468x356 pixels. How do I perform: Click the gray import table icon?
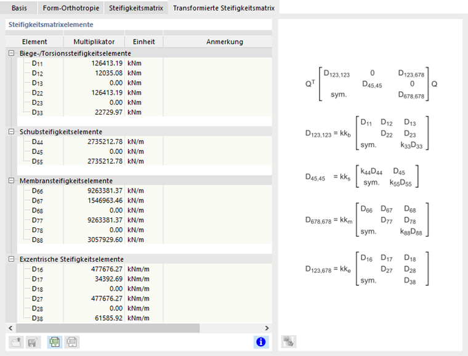pyautogui.click(x=71, y=342)
